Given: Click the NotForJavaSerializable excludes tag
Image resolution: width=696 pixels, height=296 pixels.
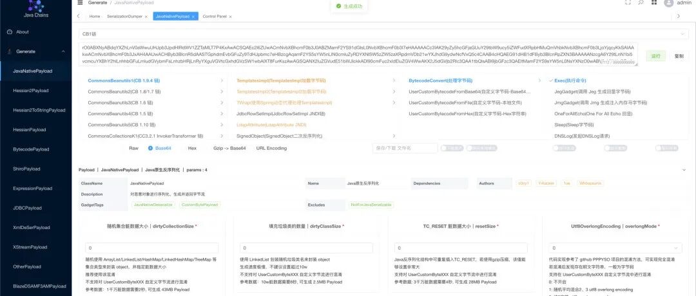Looking at the screenshot, I should point(371,205).
